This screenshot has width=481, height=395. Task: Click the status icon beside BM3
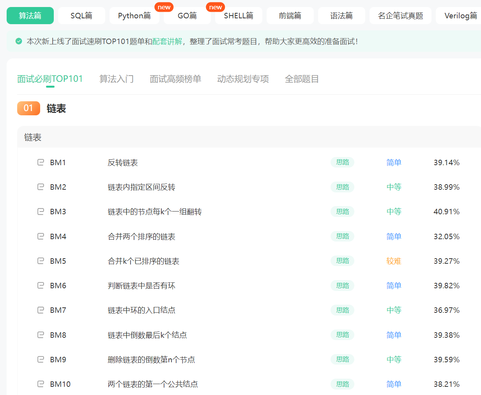(41, 212)
